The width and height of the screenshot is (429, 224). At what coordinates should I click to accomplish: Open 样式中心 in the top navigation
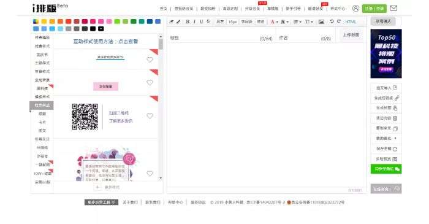tap(338, 9)
